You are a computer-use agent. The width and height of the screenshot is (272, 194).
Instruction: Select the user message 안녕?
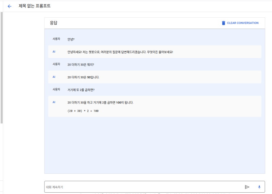71,39
